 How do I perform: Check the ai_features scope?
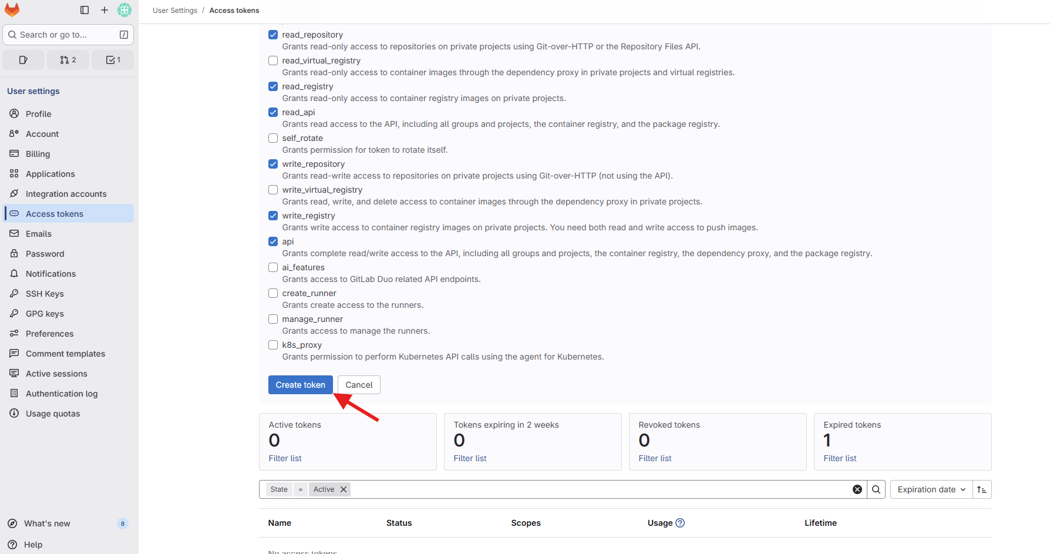(272, 267)
